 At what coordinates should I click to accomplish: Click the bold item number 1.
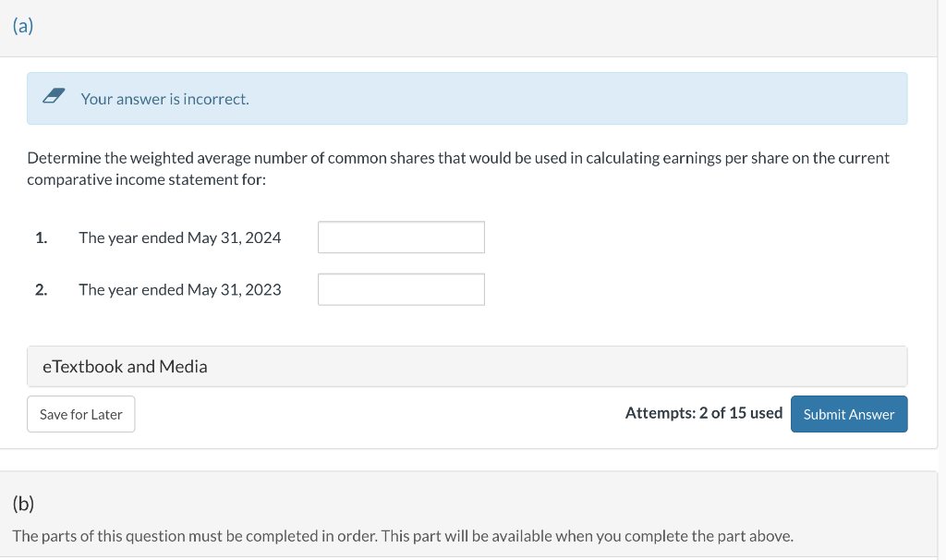pyautogui.click(x=41, y=237)
